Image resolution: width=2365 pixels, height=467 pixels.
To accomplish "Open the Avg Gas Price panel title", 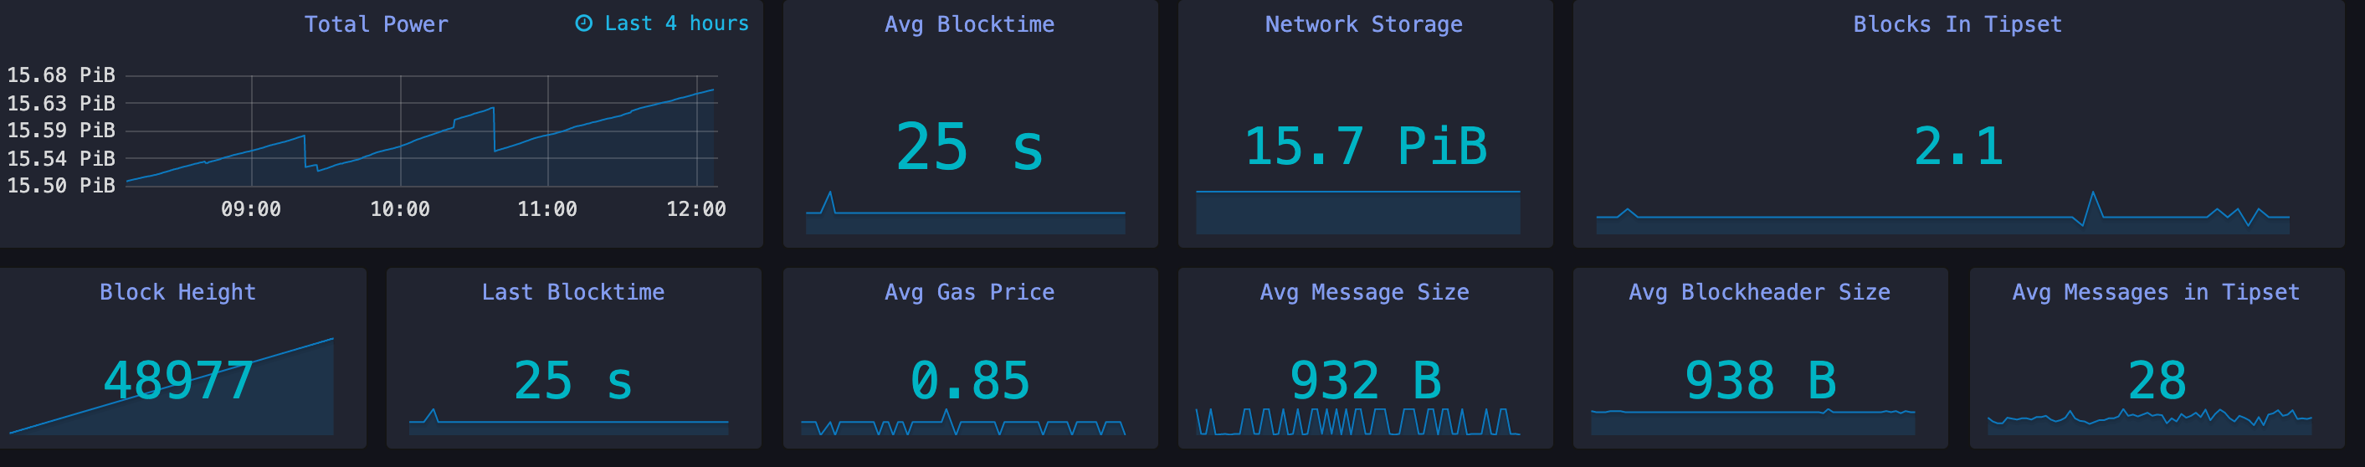I will tap(969, 292).
